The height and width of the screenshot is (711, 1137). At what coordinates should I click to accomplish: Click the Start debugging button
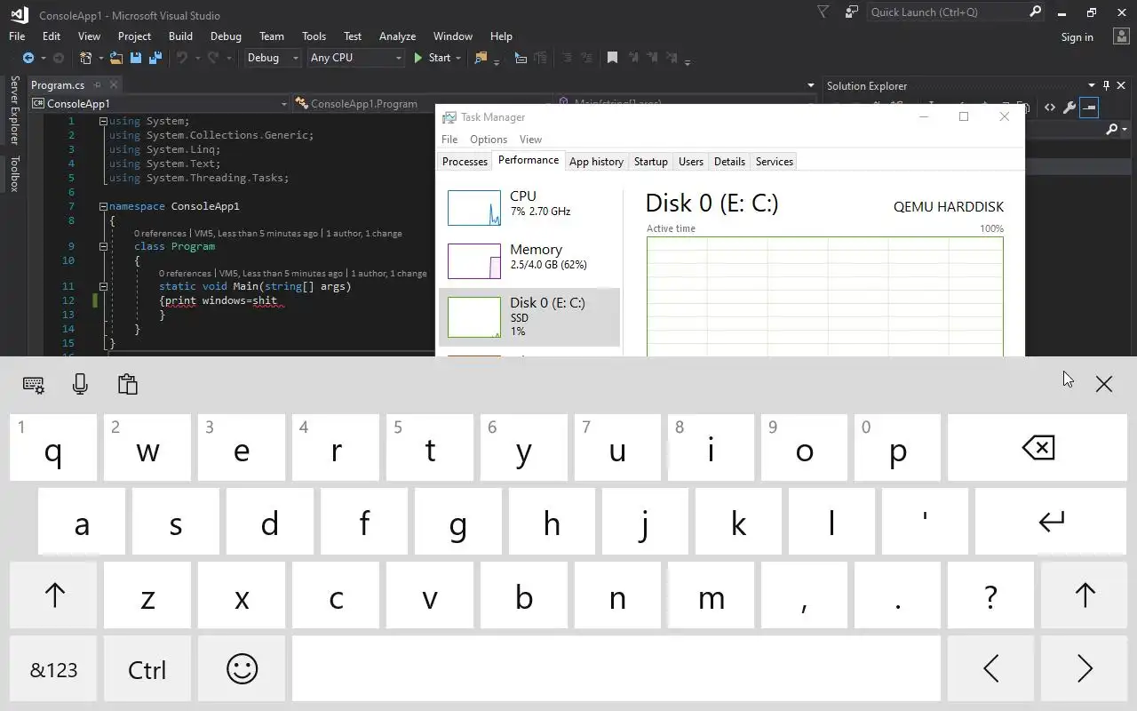coord(433,58)
